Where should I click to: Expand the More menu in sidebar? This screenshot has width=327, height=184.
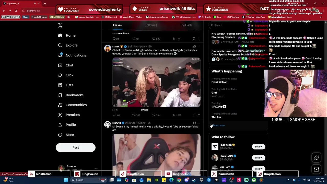coord(66,135)
